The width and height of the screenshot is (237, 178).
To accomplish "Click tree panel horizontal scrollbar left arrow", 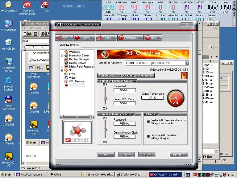I will pyautogui.click(x=62, y=117).
